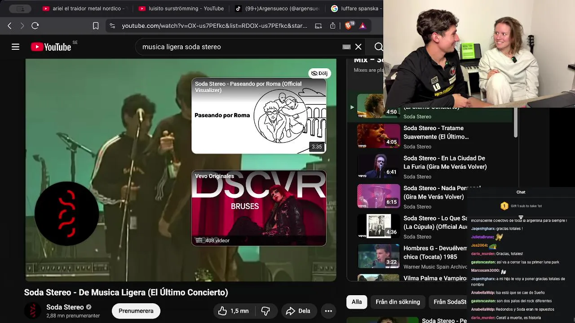Go to YouTube home via logo
This screenshot has height=323, width=575.
51,47
